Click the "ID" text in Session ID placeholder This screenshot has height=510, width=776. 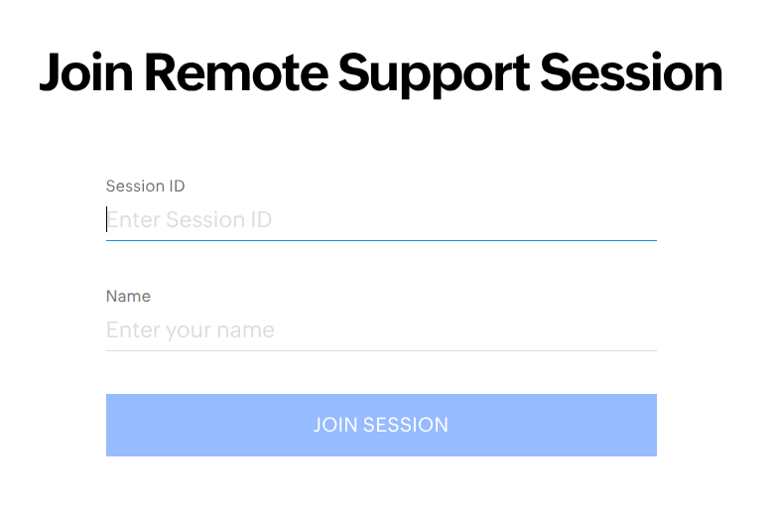(x=260, y=219)
